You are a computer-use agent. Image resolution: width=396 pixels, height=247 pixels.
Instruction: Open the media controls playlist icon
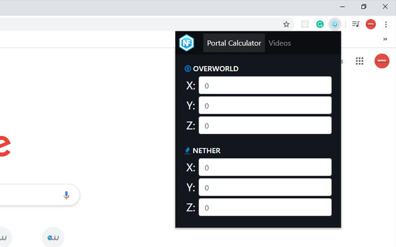tap(356, 25)
